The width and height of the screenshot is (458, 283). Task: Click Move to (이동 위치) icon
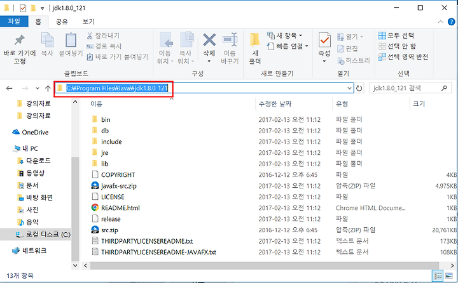pos(166,40)
